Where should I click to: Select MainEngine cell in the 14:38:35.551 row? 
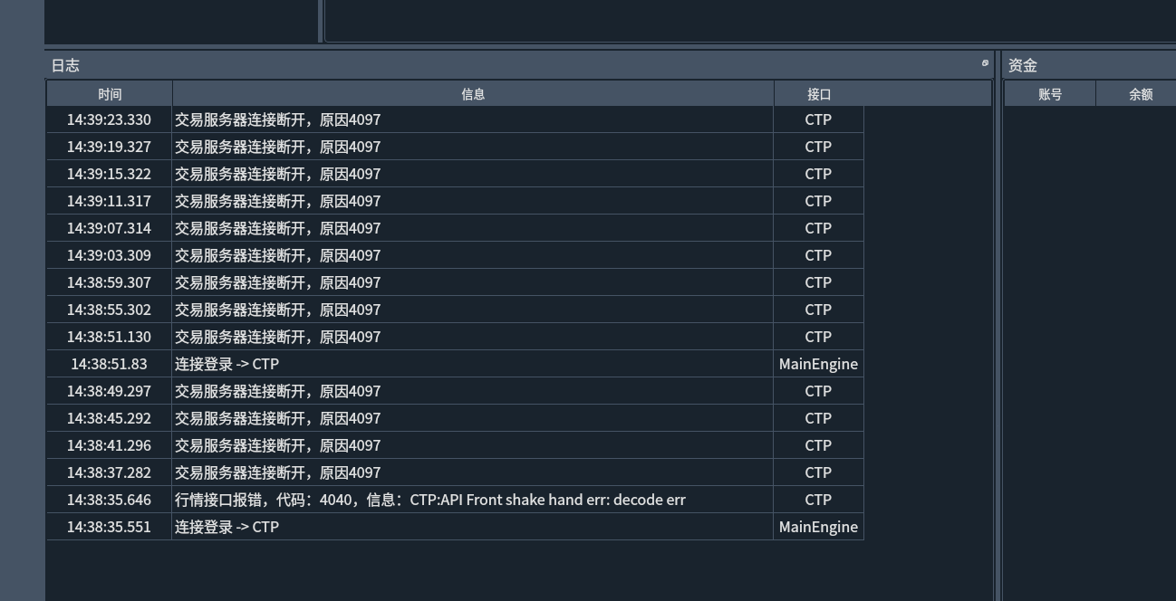point(818,527)
